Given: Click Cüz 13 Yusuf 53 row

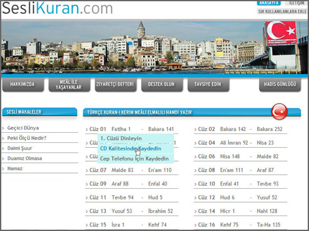Looking at the screenshot, I should [x=132, y=211].
